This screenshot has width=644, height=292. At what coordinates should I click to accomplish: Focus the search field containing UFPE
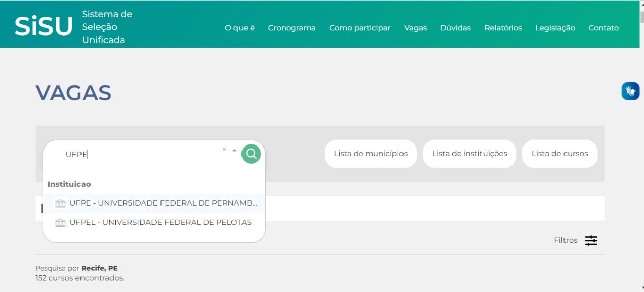pos(141,154)
